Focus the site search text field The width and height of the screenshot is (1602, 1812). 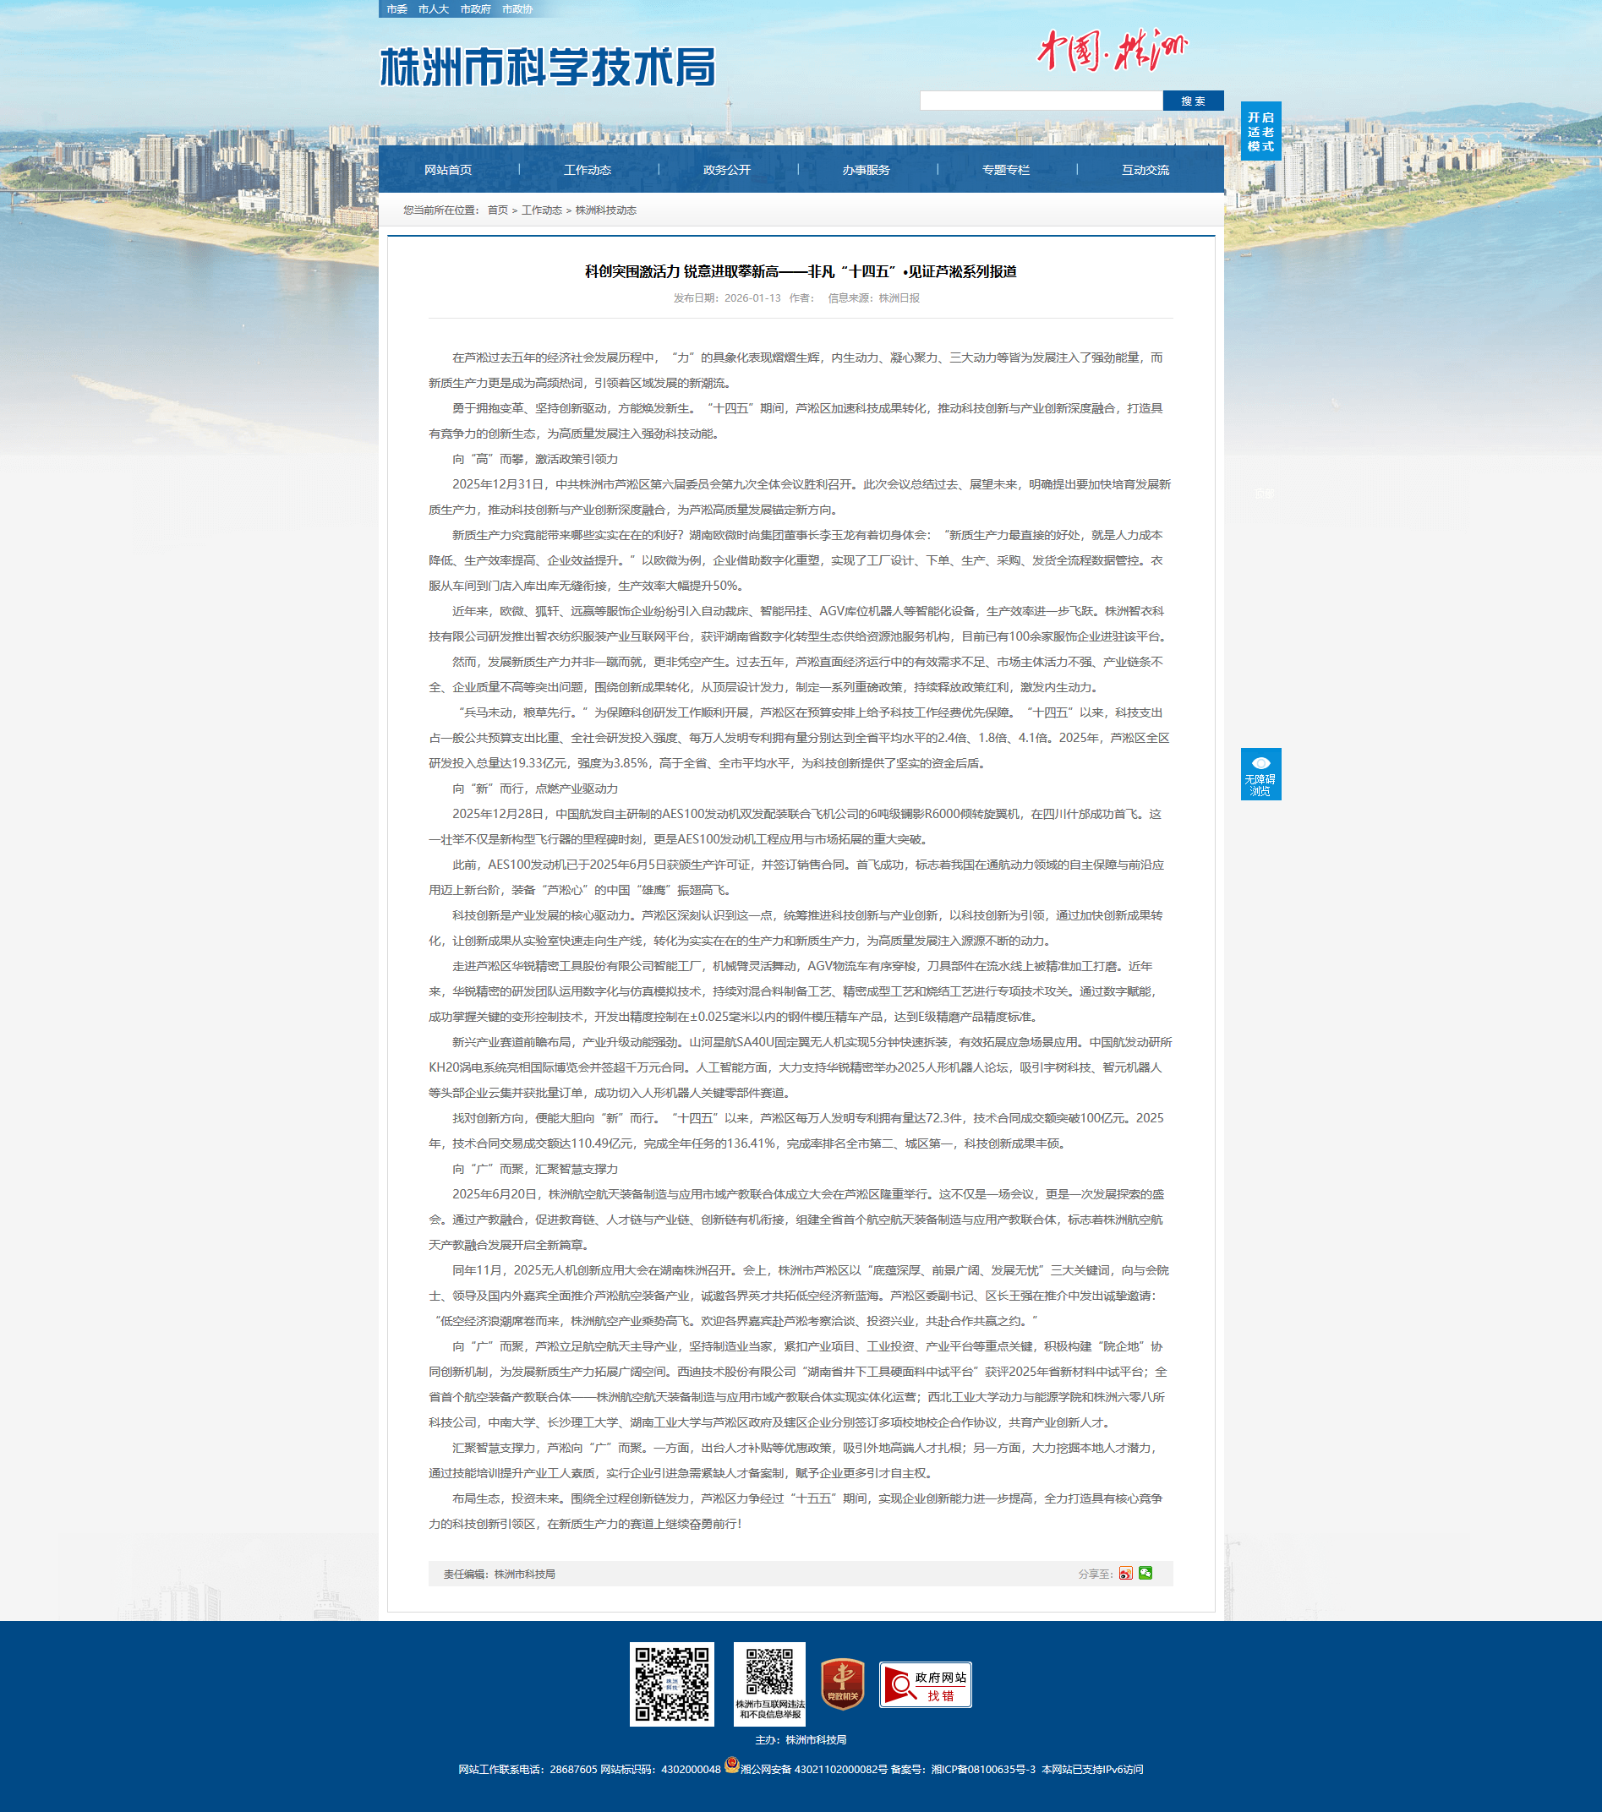(1040, 101)
